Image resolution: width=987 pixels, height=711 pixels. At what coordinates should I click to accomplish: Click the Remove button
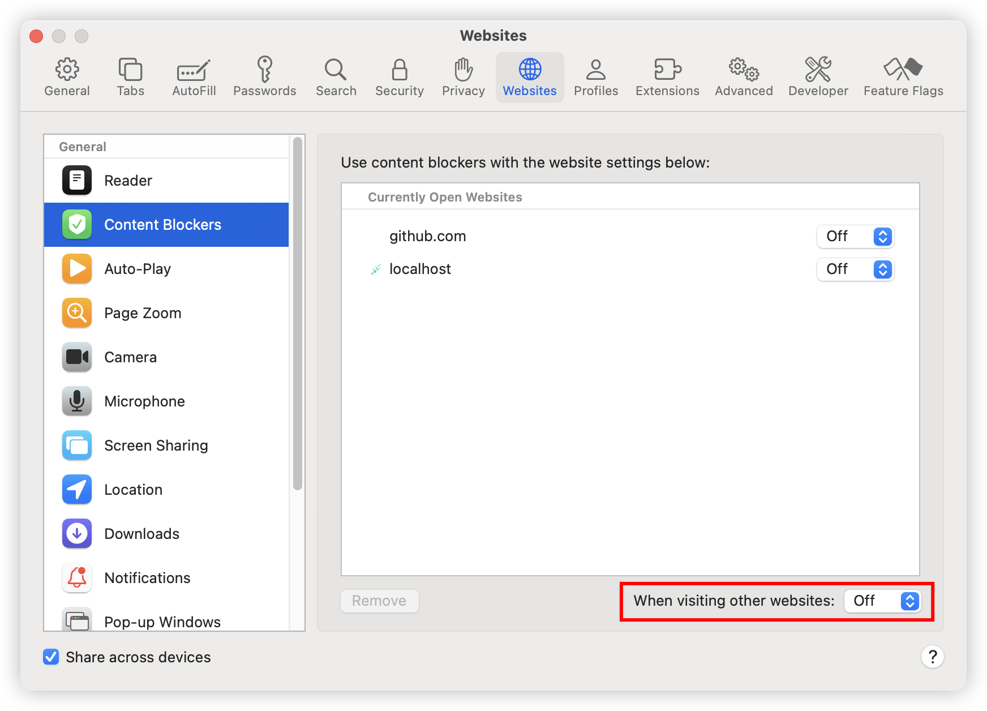point(379,601)
